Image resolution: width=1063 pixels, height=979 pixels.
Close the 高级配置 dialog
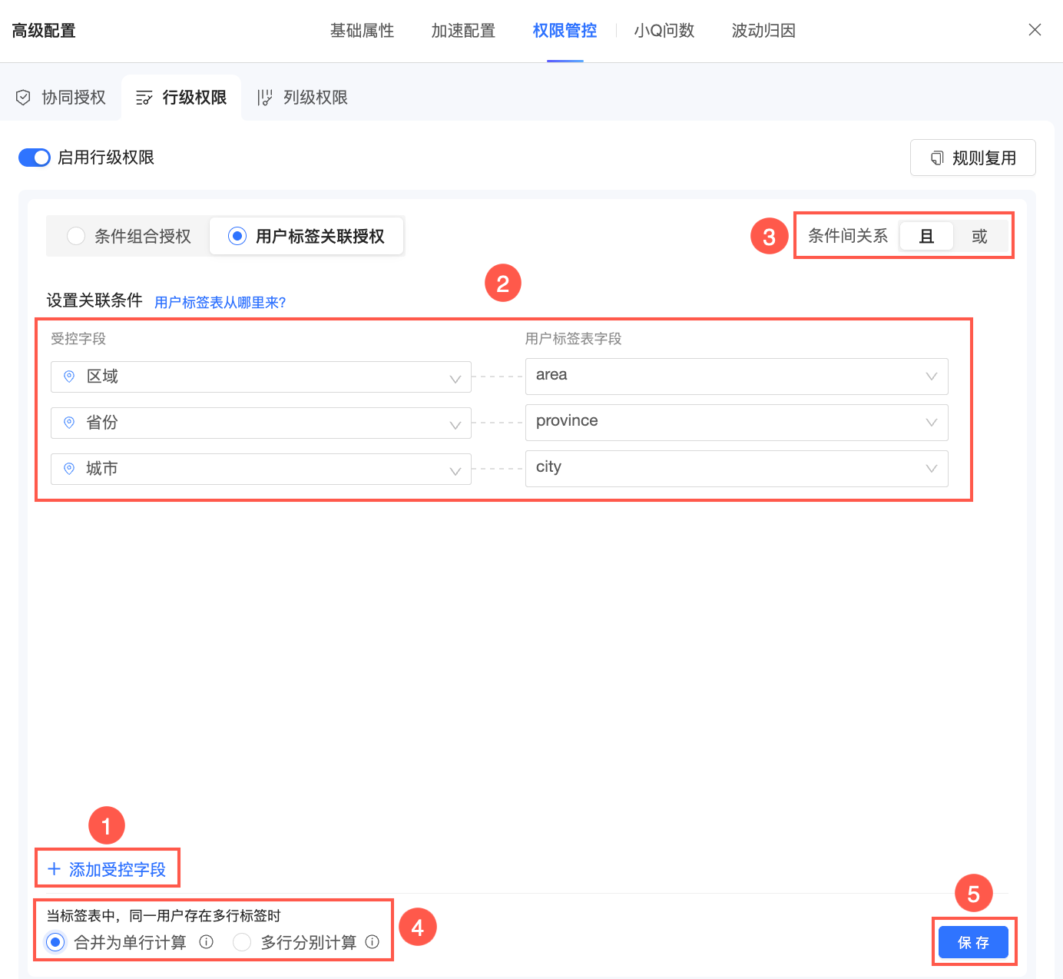tap(1035, 30)
